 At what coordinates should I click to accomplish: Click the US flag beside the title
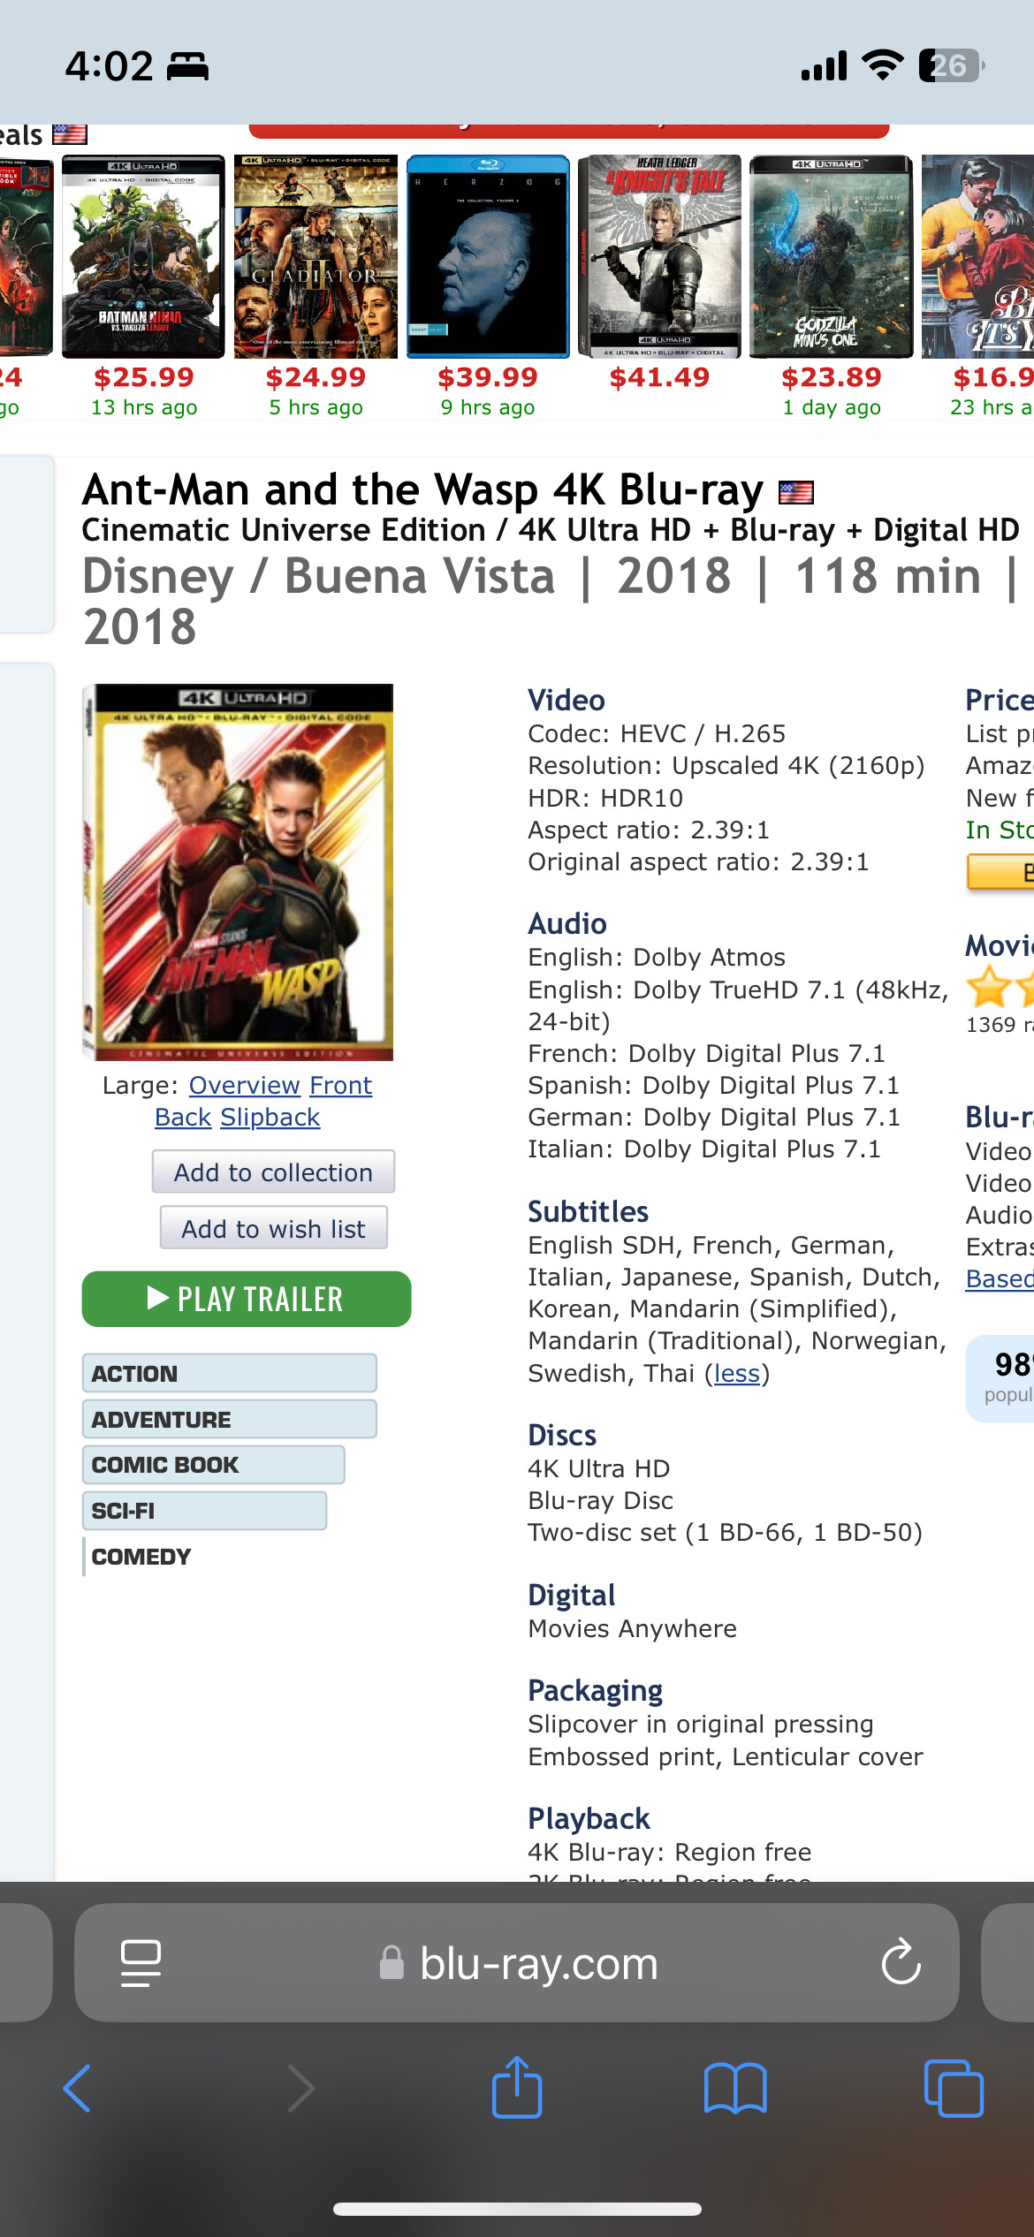click(795, 492)
